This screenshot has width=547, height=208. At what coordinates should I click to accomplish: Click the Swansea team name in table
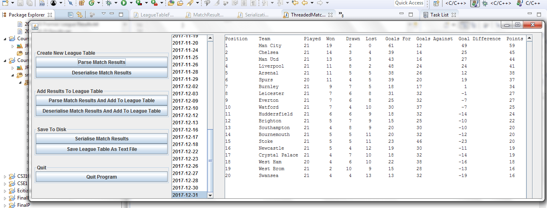[269, 175]
